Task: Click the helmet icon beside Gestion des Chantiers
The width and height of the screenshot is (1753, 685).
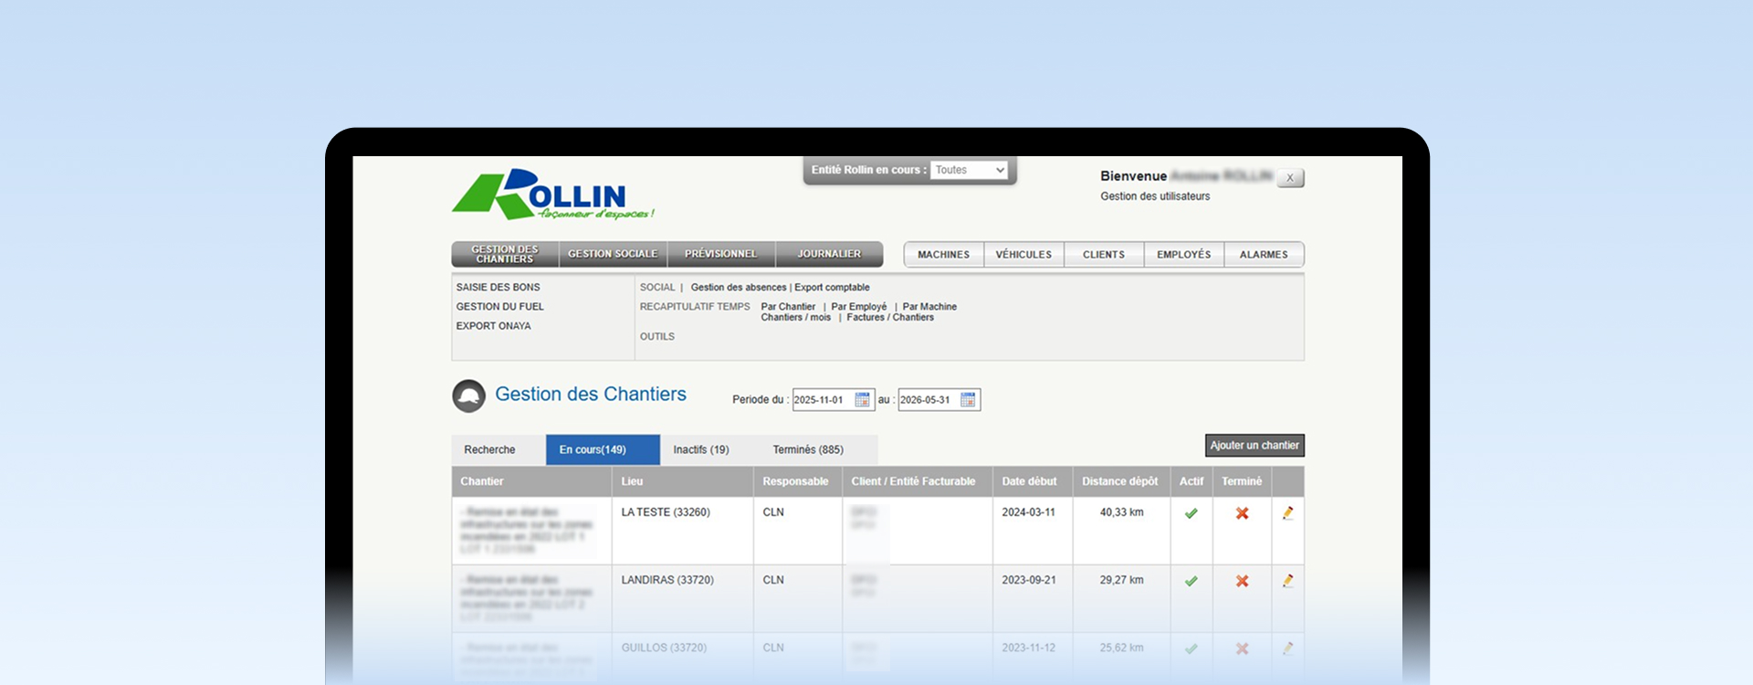Action: (469, 395)
